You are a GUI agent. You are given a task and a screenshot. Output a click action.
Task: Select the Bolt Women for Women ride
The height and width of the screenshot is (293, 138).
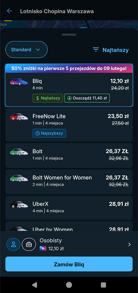(x=69, y=182)
